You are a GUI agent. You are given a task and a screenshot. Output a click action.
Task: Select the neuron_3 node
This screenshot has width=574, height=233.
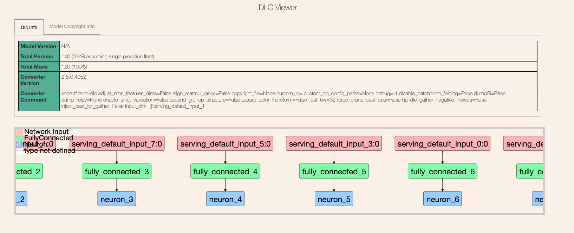point(117,199)
